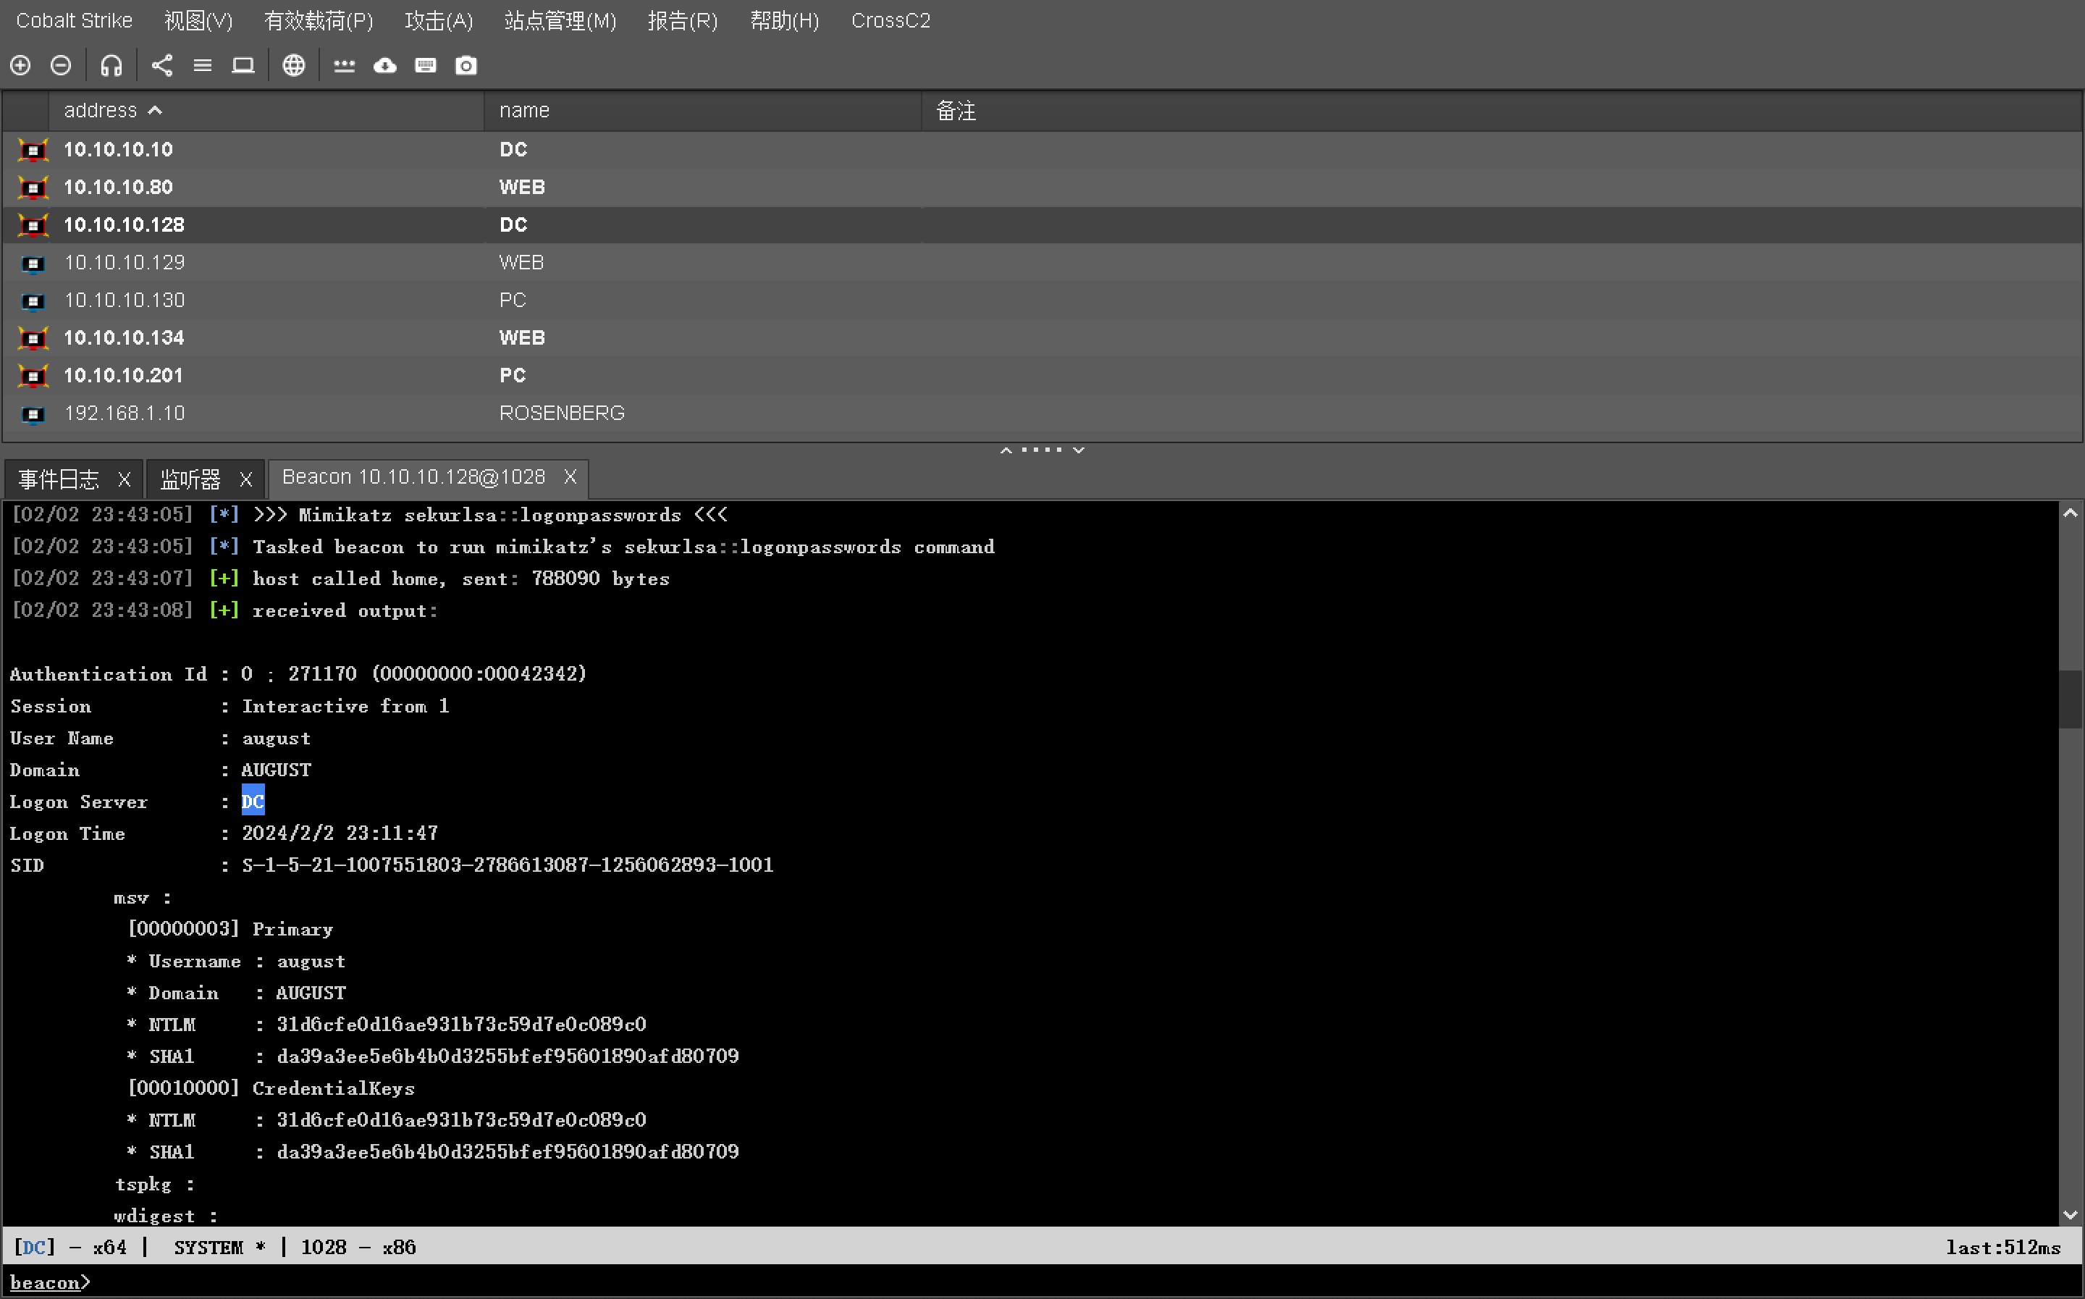Image resolution: width=2085 pixels, height=1299 pixels.
Task: Open downloaded files cloud icon
Action: click(384, 65)
